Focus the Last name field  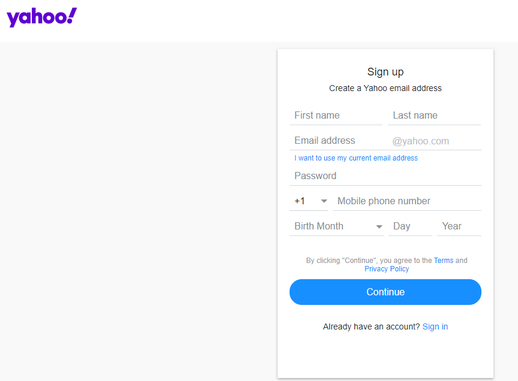[x=434, y=115]
